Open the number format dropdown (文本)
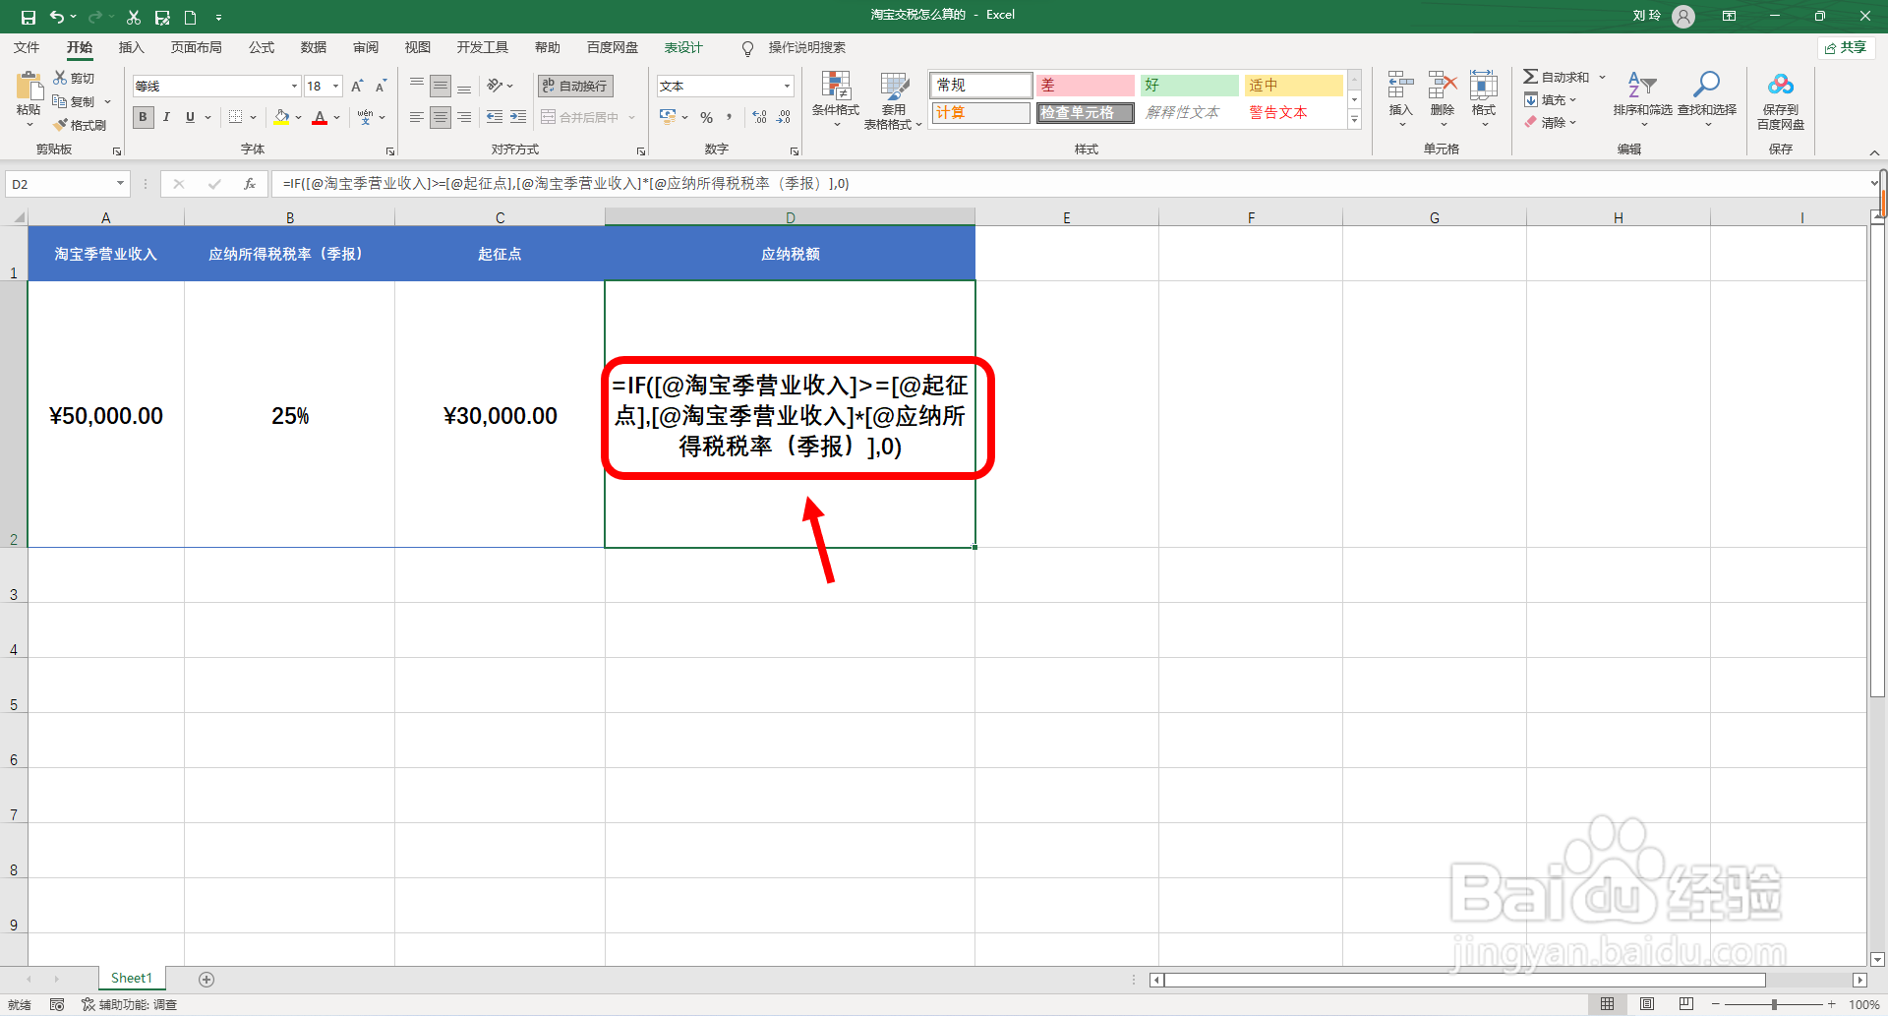The image size is (1888, 1016). pos(787,87)
